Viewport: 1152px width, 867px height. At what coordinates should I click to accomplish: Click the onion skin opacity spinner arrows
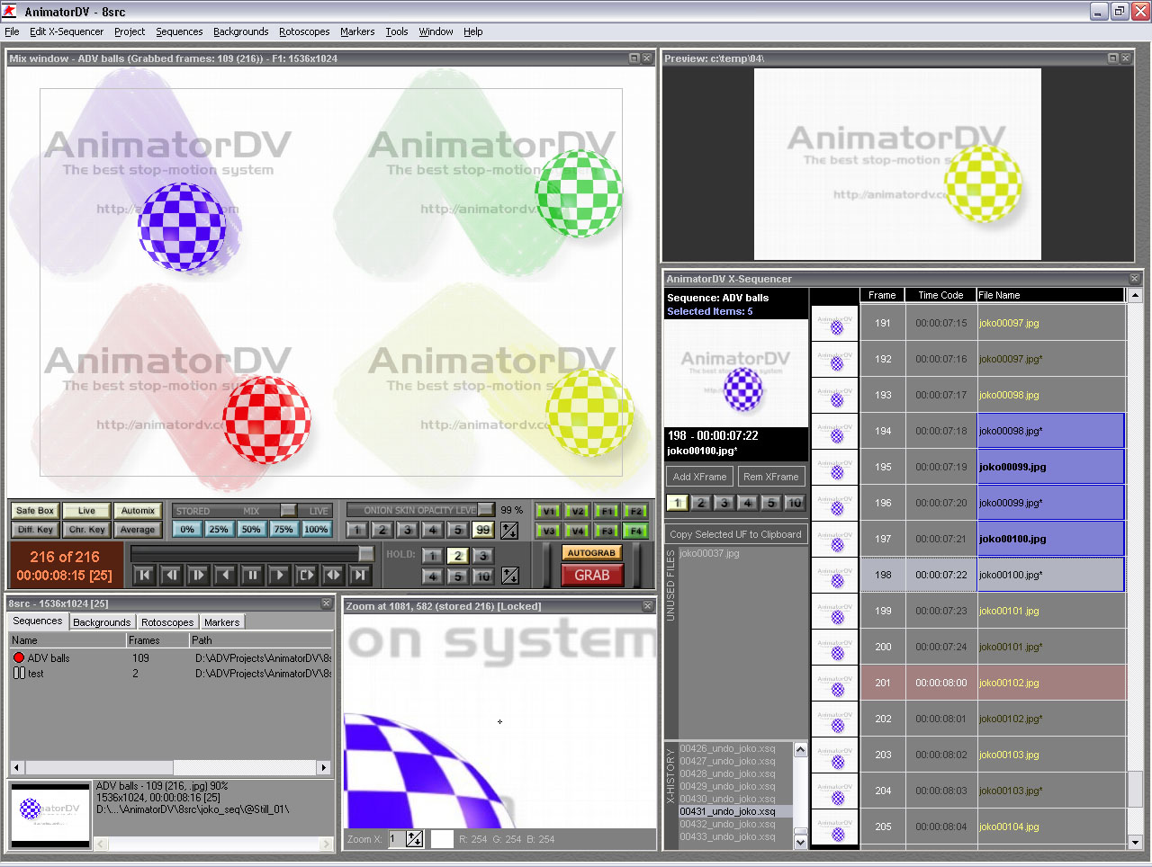pyautogui.click(x=509, y=531)
